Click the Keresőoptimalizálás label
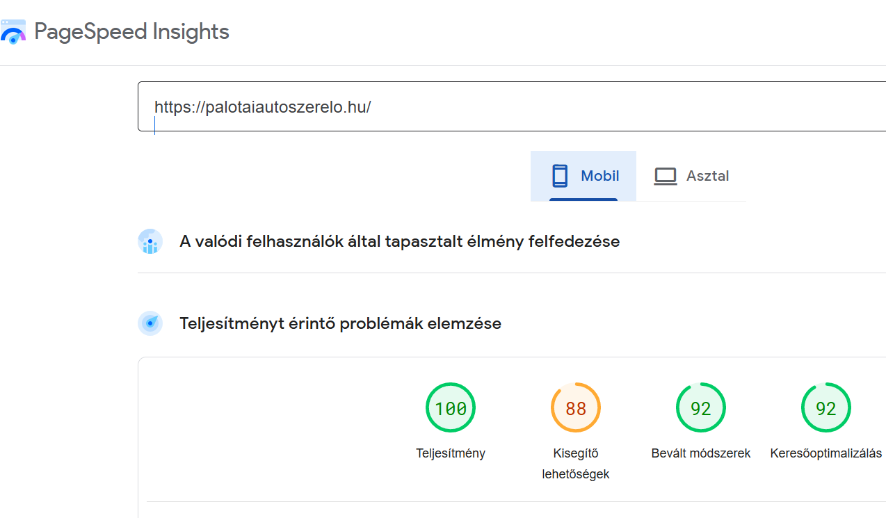Image resolution: width=886 pixels, height=518 pixels. (x=826, y=453)
